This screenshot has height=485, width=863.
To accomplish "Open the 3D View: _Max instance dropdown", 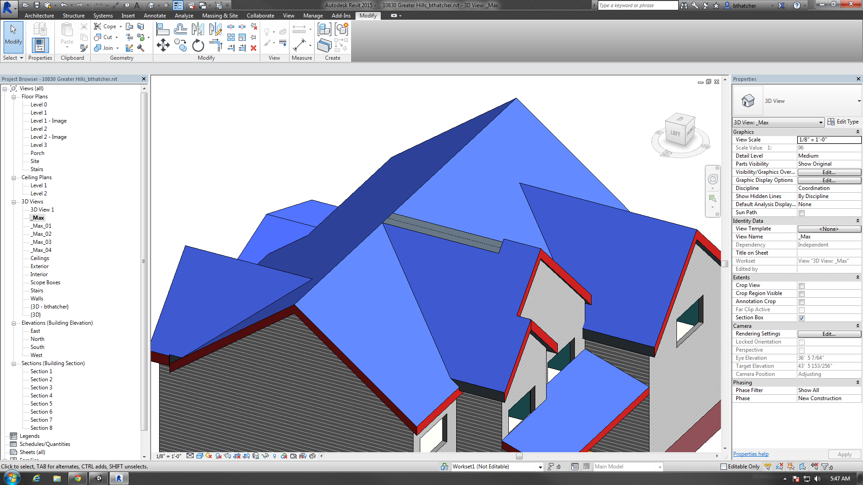I will point(778,122).
